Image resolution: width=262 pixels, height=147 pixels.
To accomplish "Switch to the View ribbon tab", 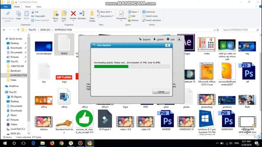I will click(x=38, y=7).
